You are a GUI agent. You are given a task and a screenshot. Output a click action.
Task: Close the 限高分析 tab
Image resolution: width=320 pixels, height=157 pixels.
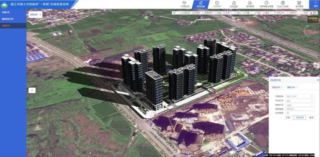pyautogui.click(x=281, y=87)
